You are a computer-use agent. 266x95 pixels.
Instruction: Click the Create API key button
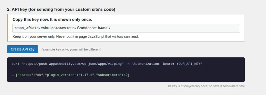click(22, 49)
